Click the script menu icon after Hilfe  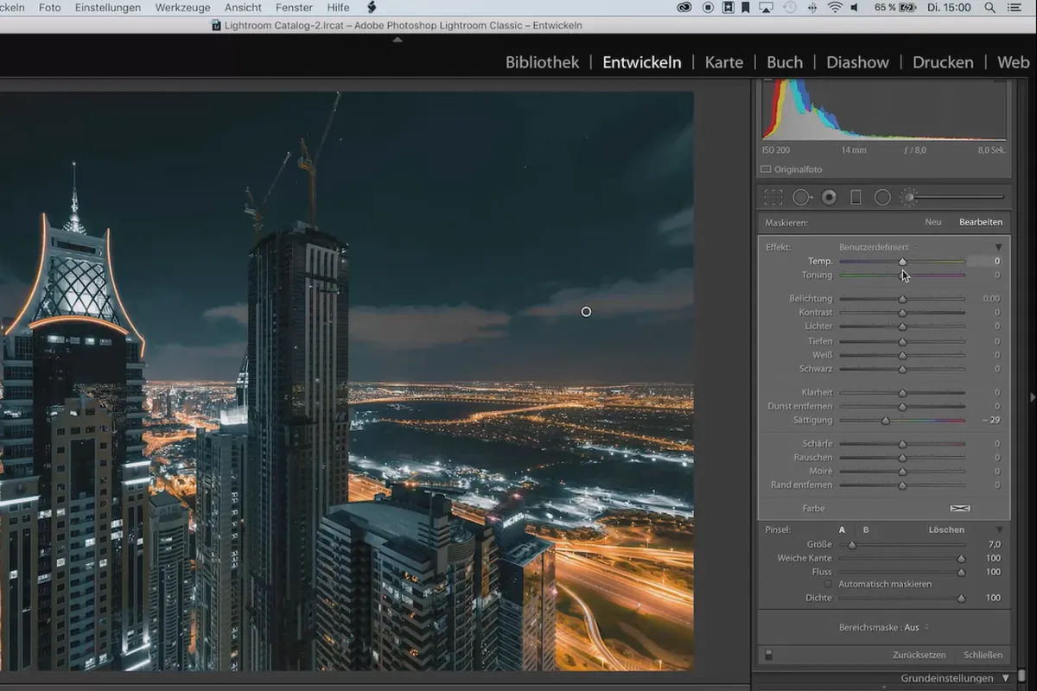372,8
